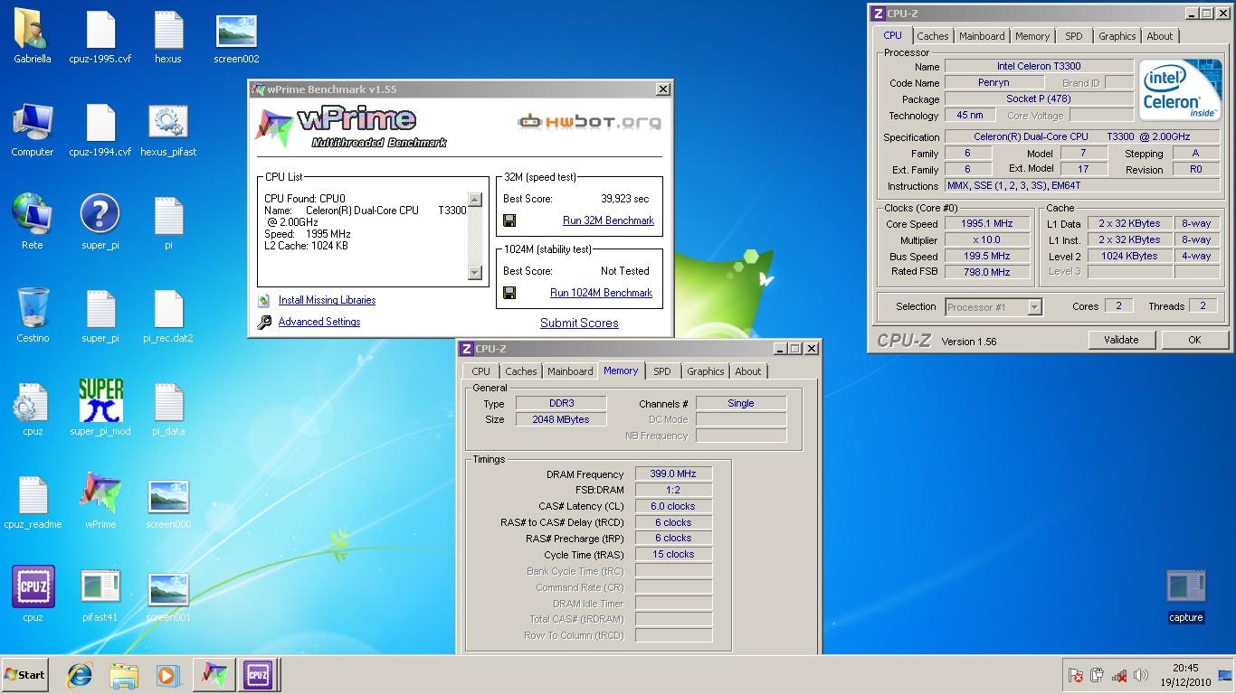The width and height of the screenshot is (1236, 694).
Task: Open Graphics tab in lower CPU-Z window
Action: (706, 371)
